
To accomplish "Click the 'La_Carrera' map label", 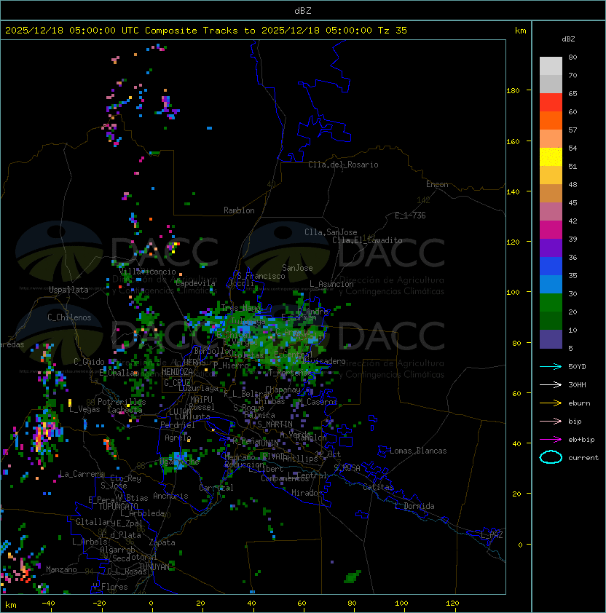I will [82, 474].
